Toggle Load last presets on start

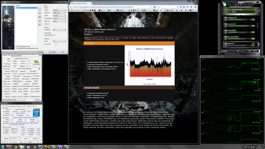coord(17,46)
